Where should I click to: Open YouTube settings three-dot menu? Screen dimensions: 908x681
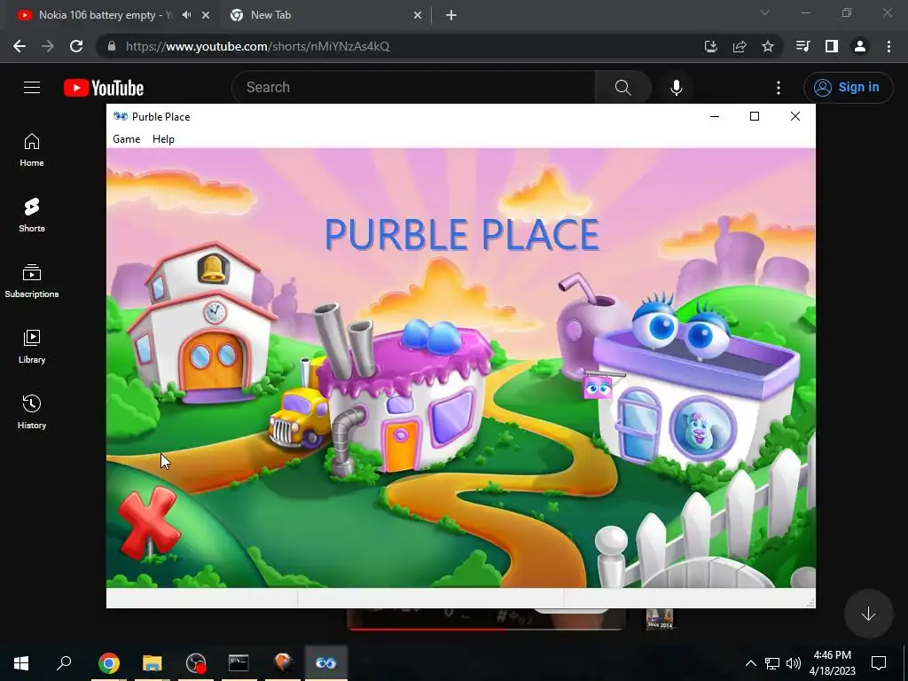(x=779, y=88)
